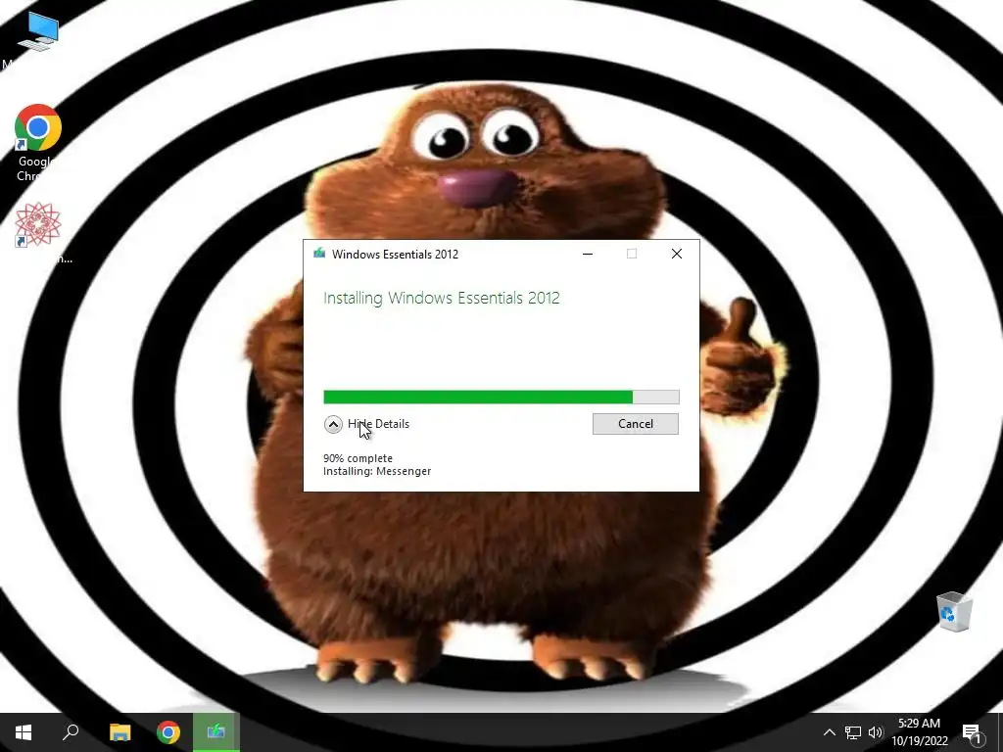Collapse details with the Hide Details chevron
The height and width of the screenshot is (752, 1003).
(333, 424)
